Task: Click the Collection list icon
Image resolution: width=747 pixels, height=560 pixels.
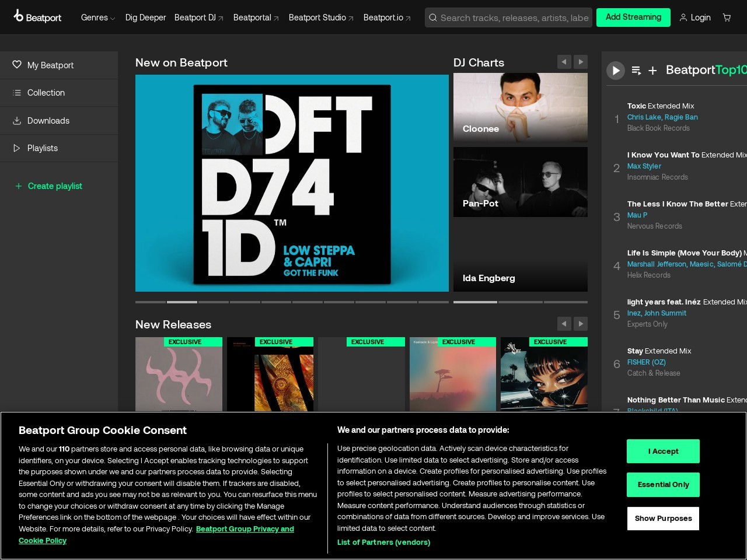Action: (x=17, y=93)
